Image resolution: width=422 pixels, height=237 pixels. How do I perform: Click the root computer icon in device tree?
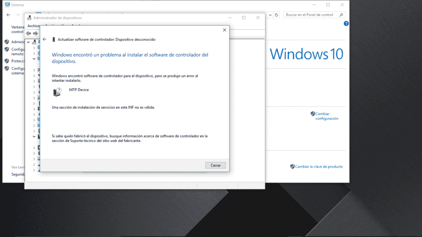[x=34, y=42]
